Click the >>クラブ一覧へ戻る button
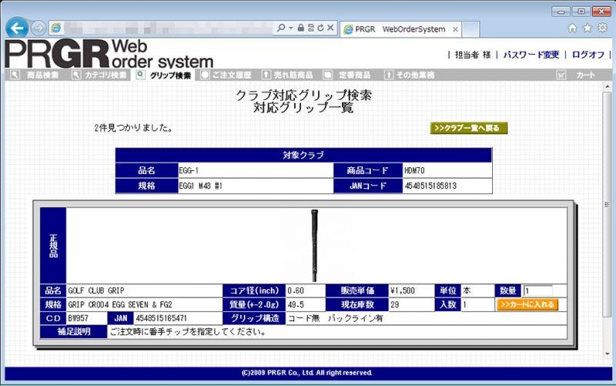 click(469, 128)
